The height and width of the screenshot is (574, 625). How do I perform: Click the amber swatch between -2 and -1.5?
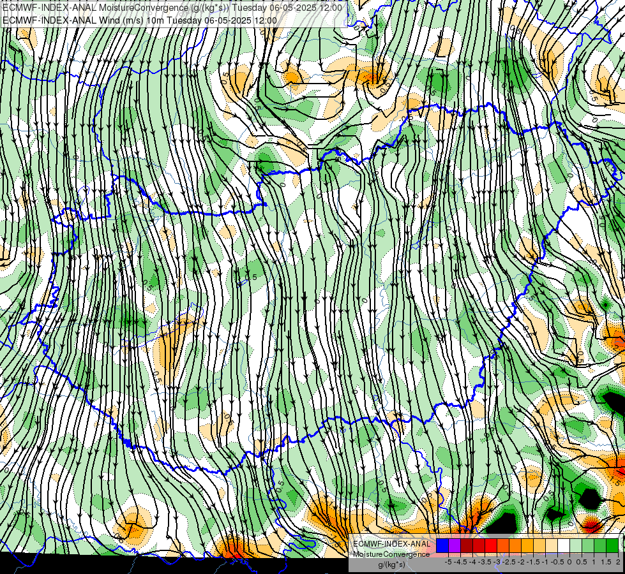tap(527, 546)
